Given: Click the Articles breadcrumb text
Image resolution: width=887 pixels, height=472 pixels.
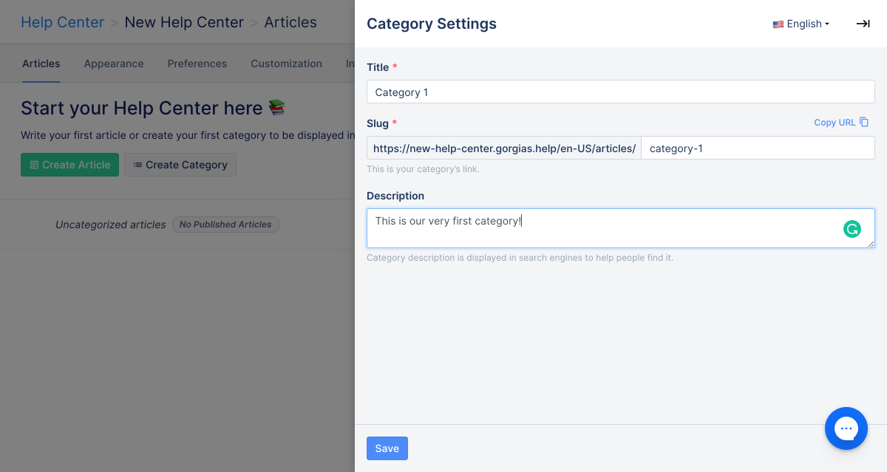Looking at the screenshot, I should coord(290,22).
